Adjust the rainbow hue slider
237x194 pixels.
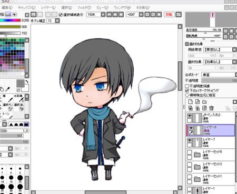pos(11,21)
